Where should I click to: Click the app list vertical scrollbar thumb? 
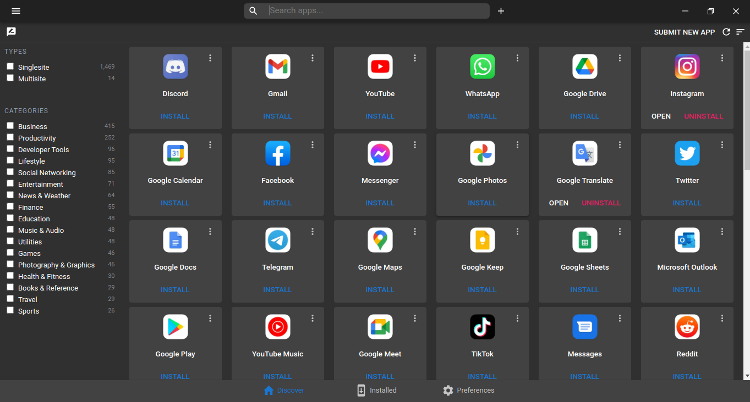pyautogui.click(x=747, y=110)
